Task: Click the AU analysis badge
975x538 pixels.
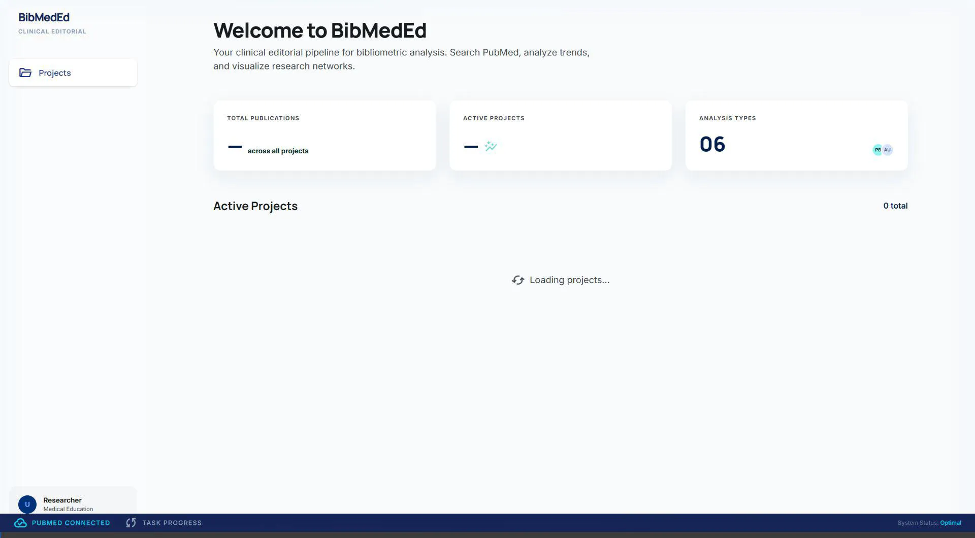Action: click(887, 150)
